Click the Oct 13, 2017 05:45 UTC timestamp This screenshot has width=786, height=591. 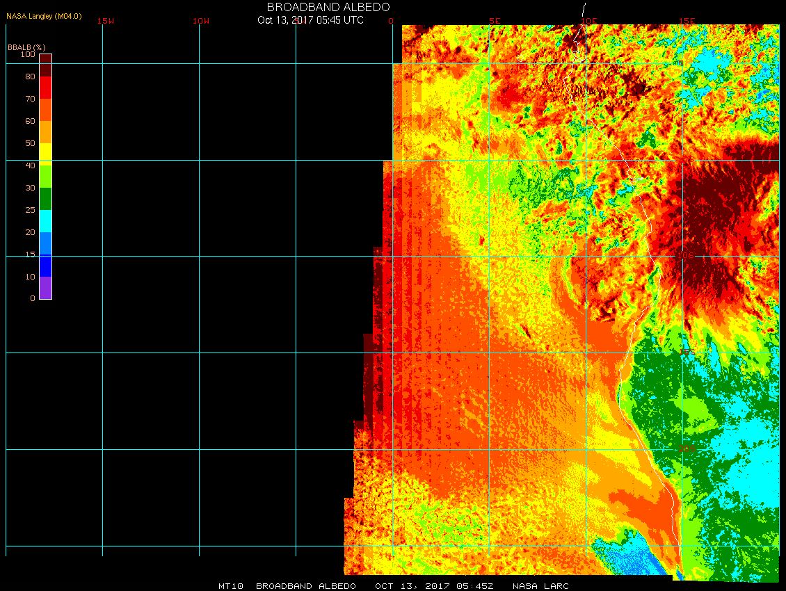[310, 20]
